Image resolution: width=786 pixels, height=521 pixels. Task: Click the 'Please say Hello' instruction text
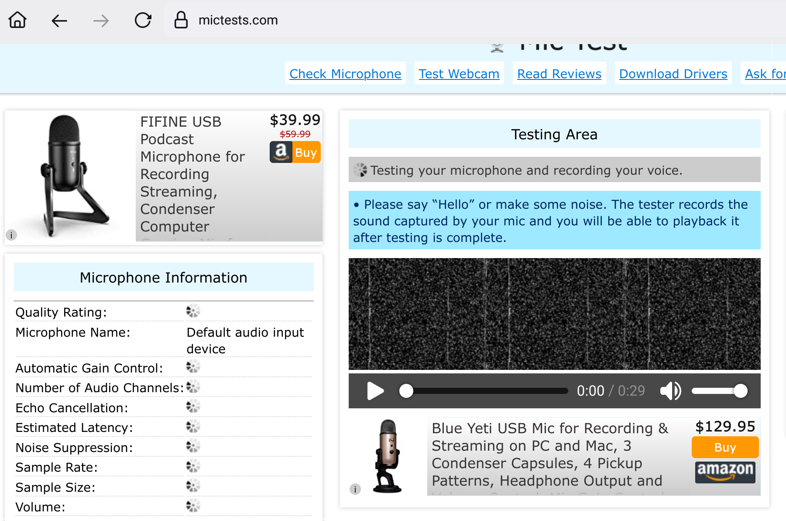[551, 221]
